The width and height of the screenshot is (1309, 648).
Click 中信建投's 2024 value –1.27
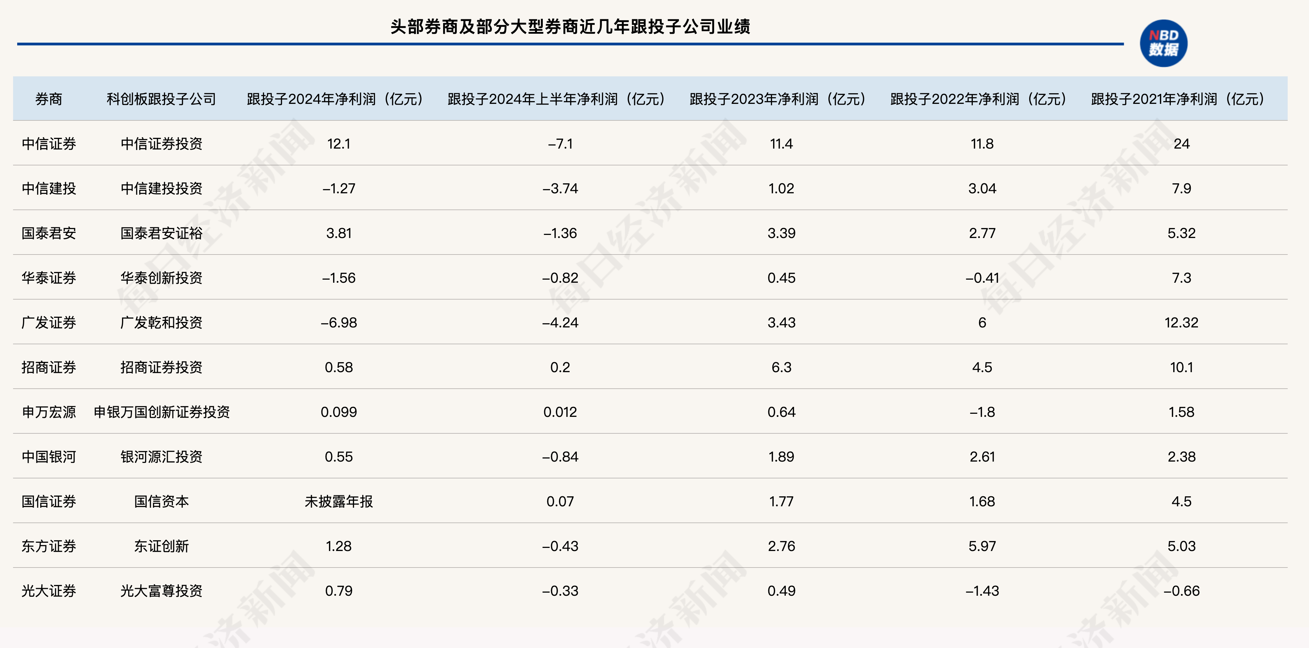[x=339, y=188]
